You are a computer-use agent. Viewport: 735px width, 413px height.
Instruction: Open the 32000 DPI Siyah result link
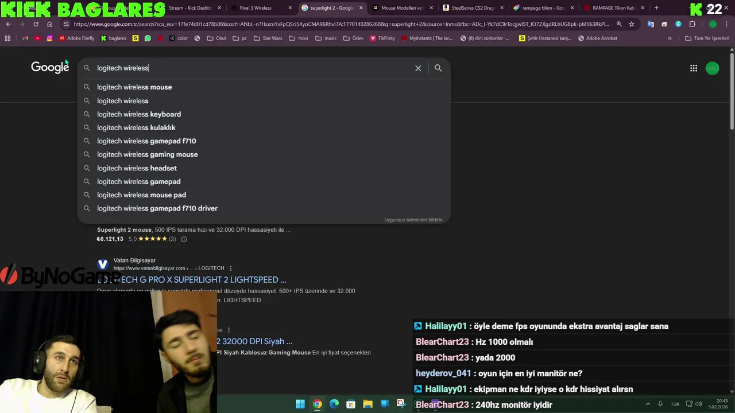pos(255,341)
